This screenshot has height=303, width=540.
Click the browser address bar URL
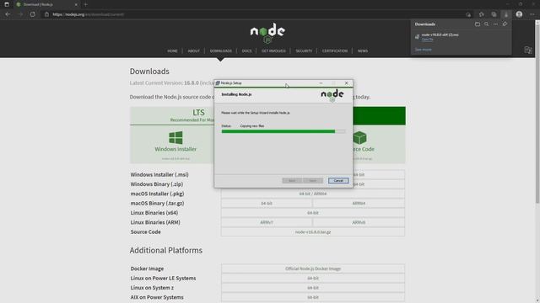[88, 14]
